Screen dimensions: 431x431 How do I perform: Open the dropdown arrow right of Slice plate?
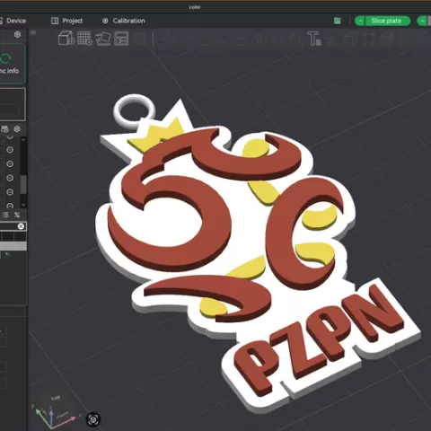click(423, 21)
